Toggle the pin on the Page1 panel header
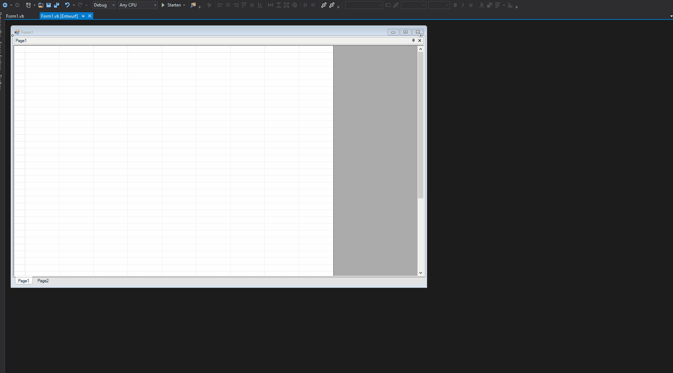673x373 pixels. (x=413, y=40)
